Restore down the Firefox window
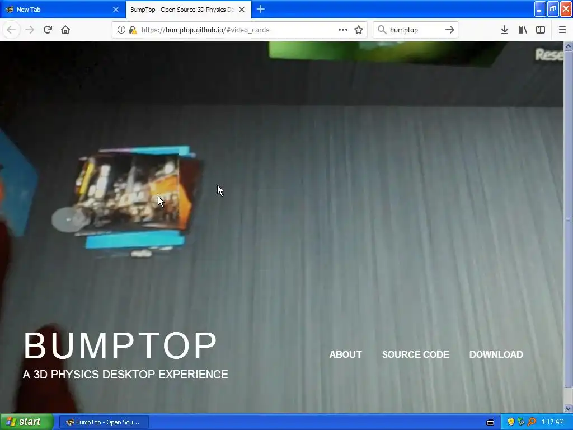The image size is (573, 430). pos(552,9)
